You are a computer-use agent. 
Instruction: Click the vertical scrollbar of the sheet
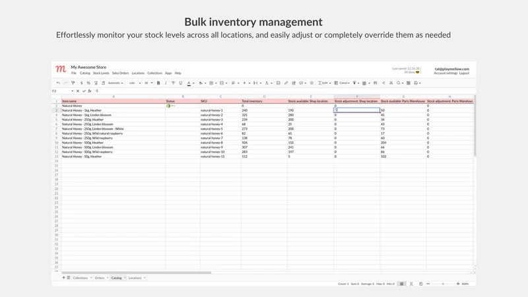coord(475,125)
